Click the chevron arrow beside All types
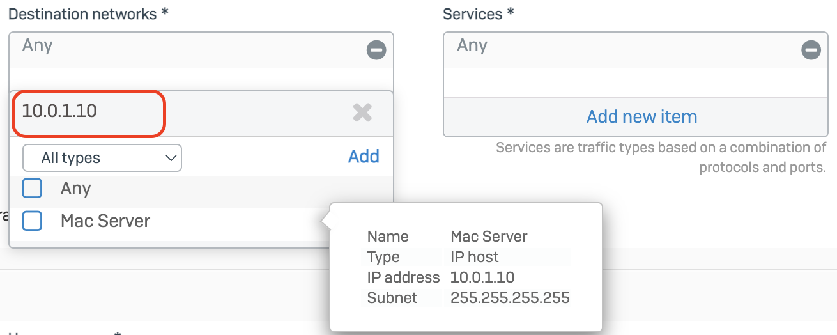Screen dimensions: 837x335 [170, 158]
